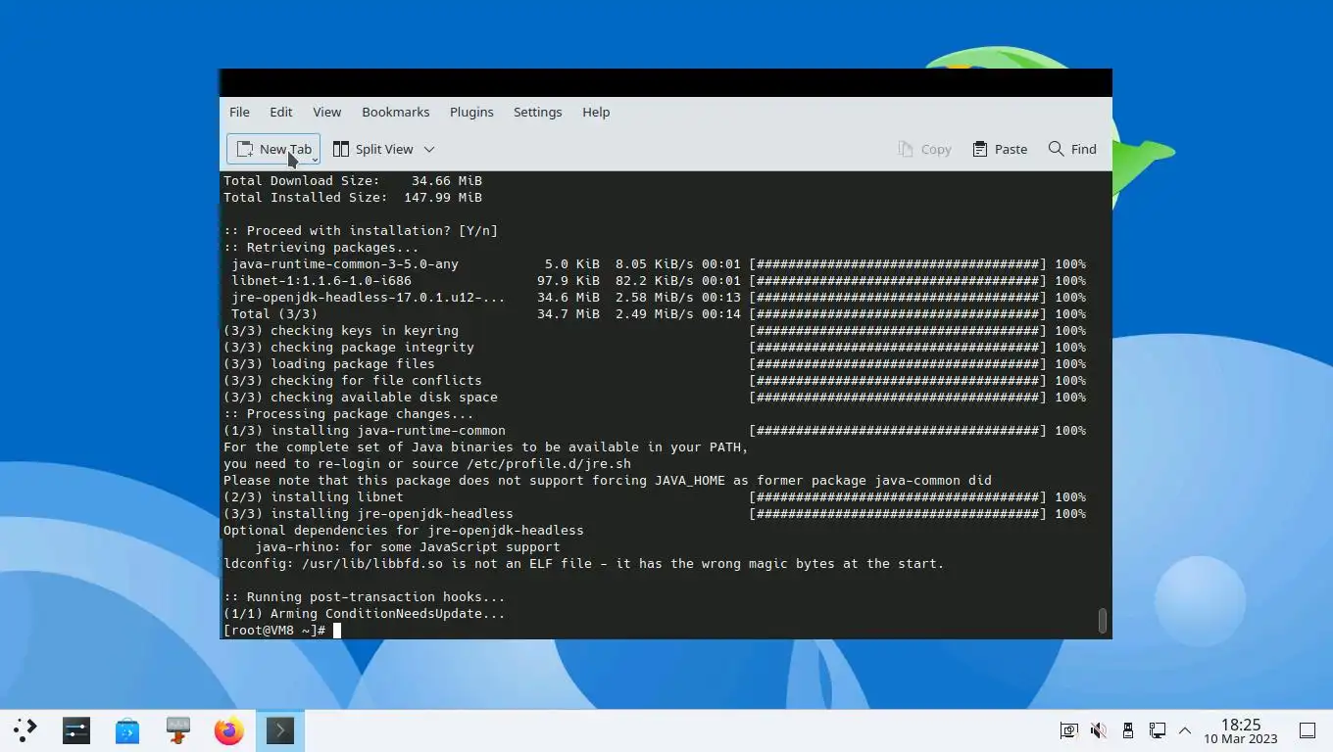Click the "checking available disk space" line
Image resolution: width=1333 pixels, height=752 pixels.
point(655,398)
